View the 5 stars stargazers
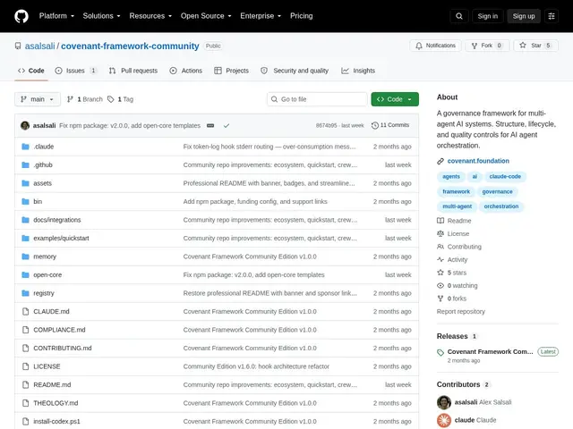Screen dimensions: 573x429 click(x=451, y=273)
